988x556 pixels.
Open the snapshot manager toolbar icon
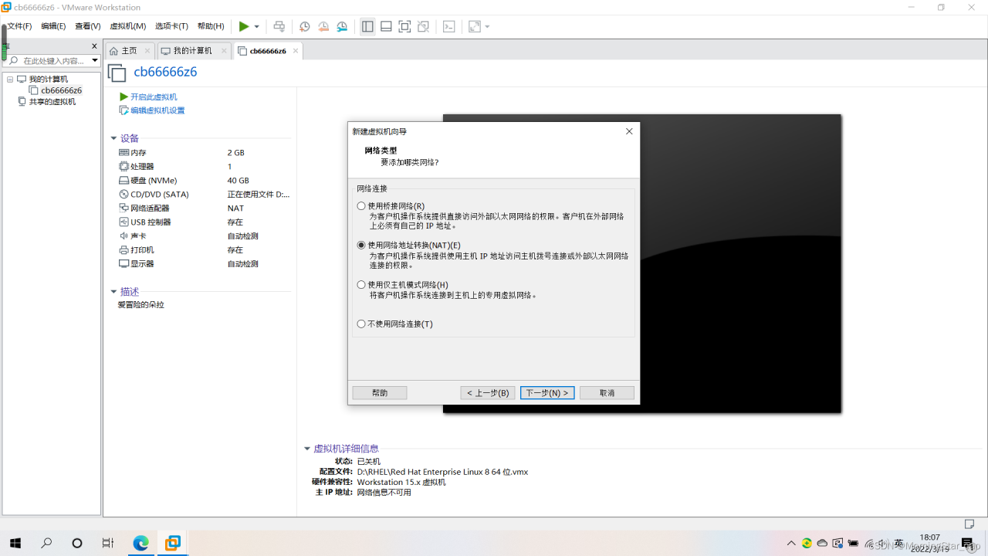[x=342, y=26]
